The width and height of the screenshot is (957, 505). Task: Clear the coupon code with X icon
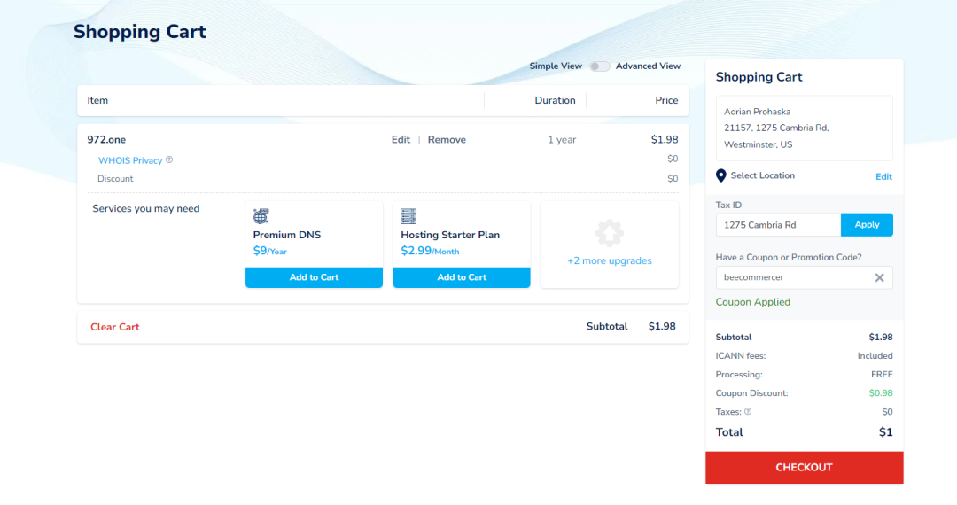[879, 277]
